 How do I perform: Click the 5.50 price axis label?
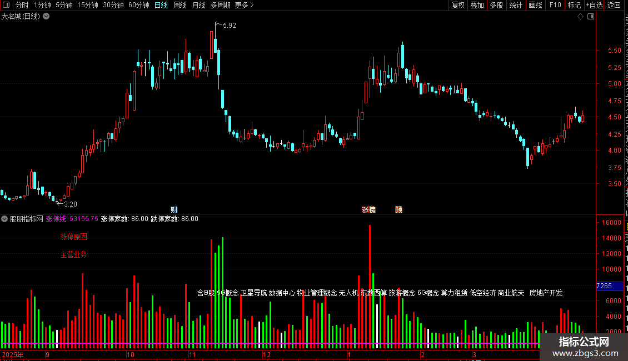coord(614,51)
